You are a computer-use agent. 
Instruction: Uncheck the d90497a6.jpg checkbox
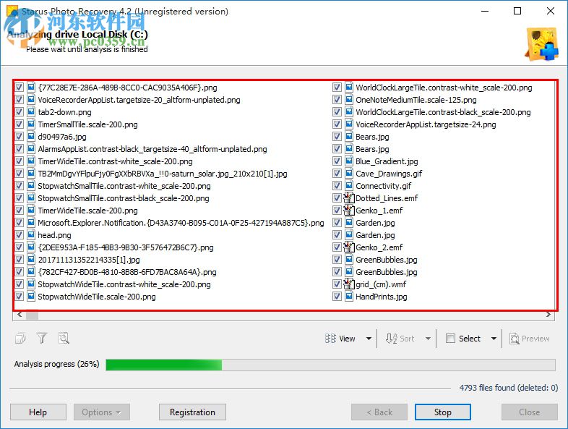click(20, 137)
